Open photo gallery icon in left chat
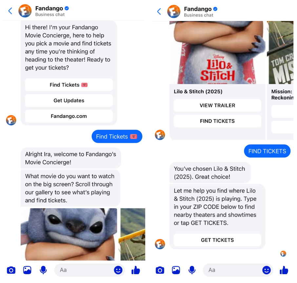This screenshot has width=297, height=283. pyautogui.click(x=27, y=270)
